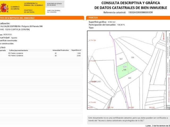Click PD Prados o praderas in 3.242 row
Viewport: 170px width, 127px height.
(x=16, y=56)
